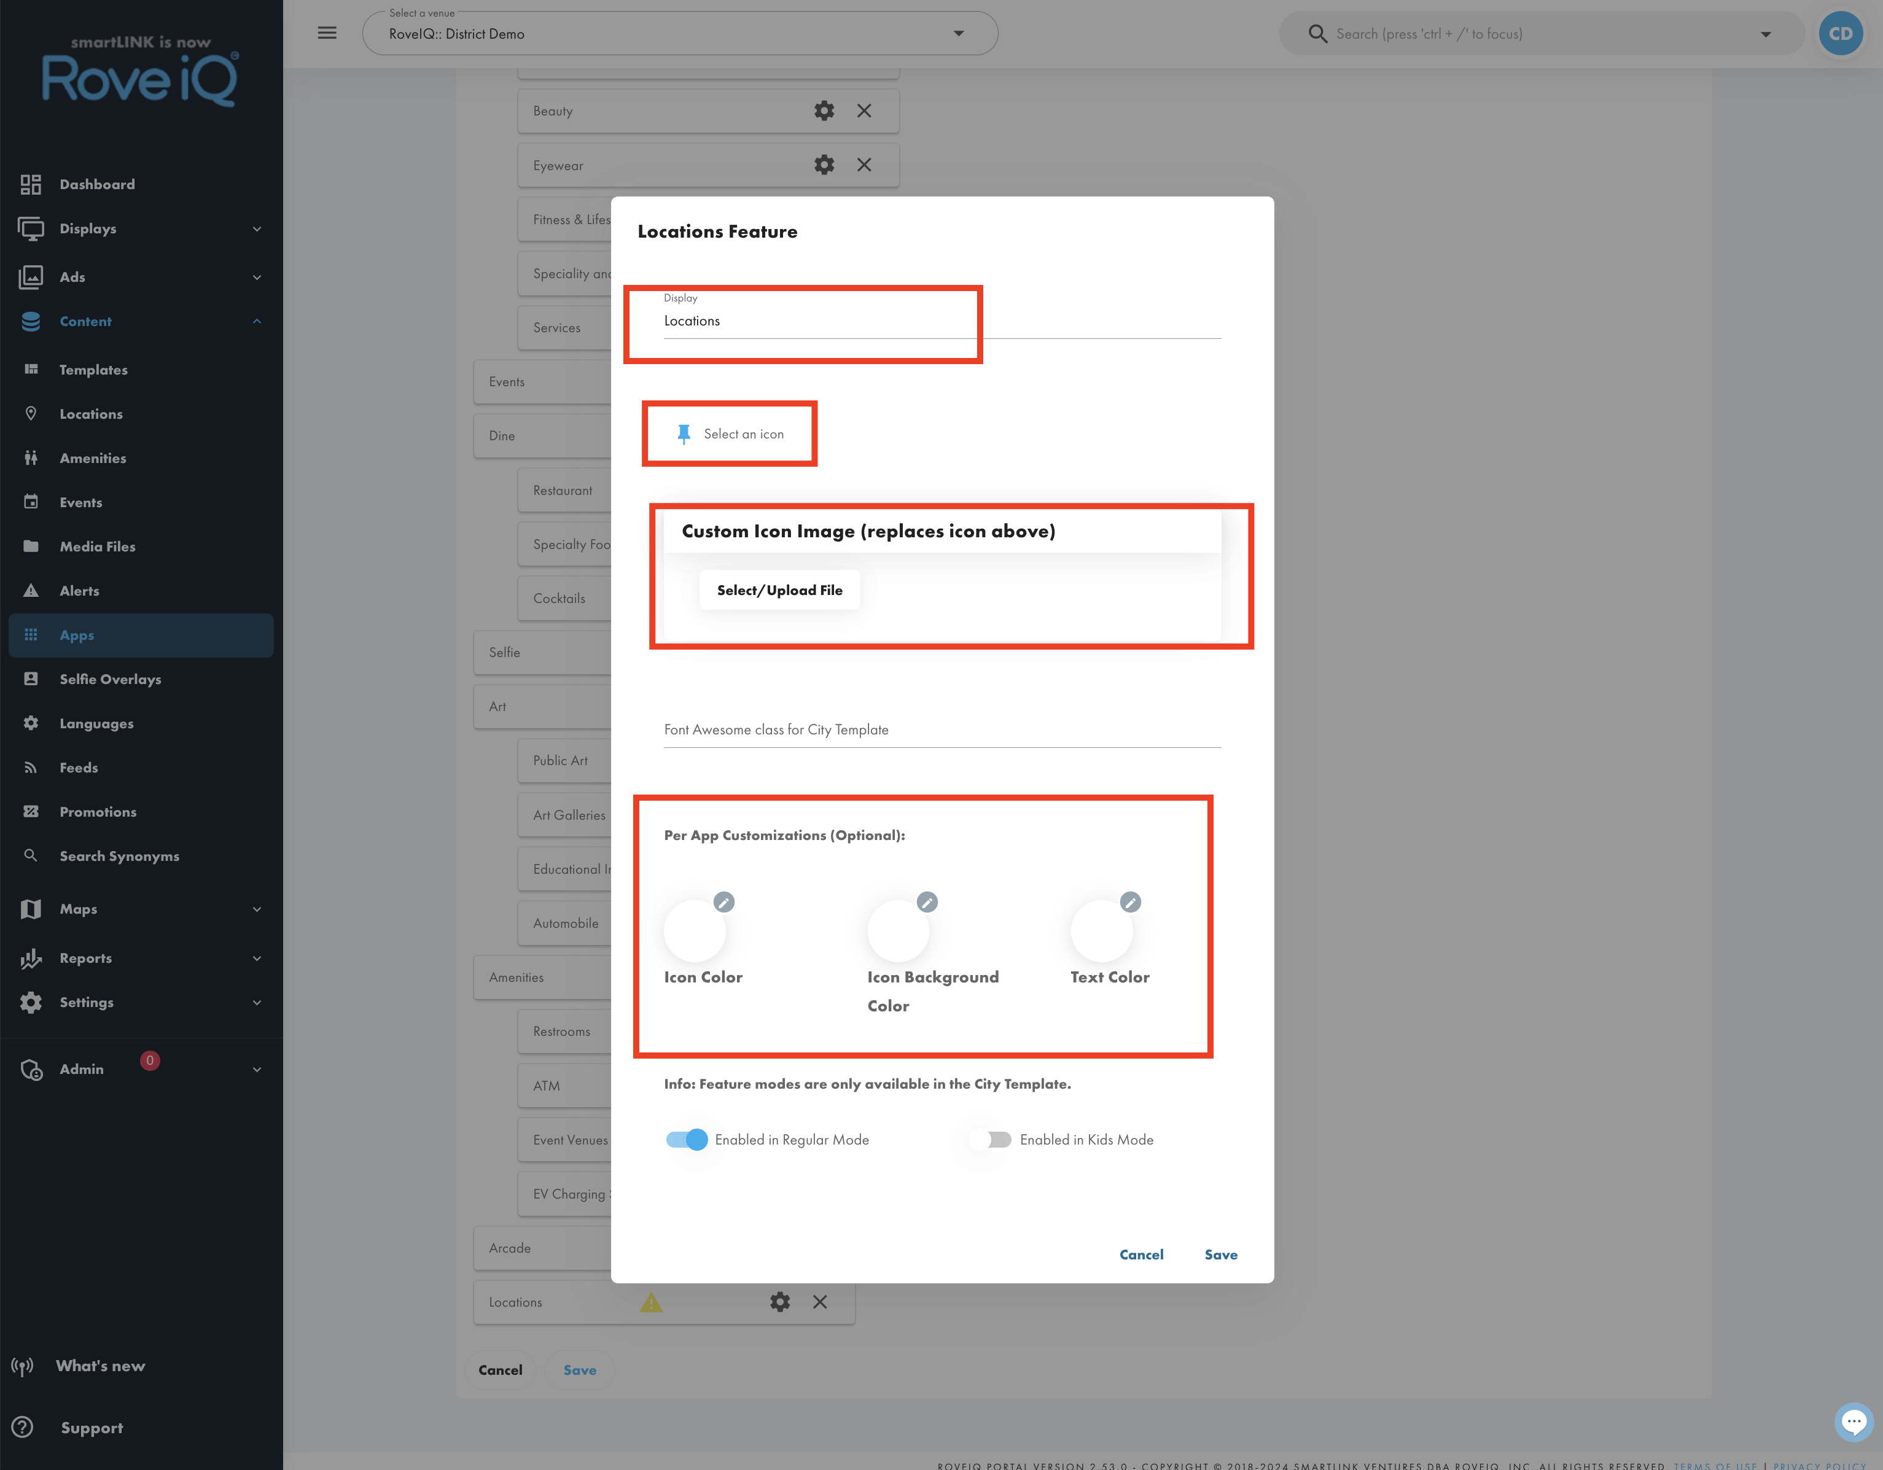This screenshot has height=1470, width=1883.
Task: Remove the Eyewear category
Action: pos(864,165)
